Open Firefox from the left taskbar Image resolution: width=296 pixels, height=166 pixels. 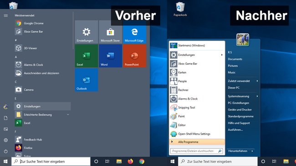[x=130, y=161]
